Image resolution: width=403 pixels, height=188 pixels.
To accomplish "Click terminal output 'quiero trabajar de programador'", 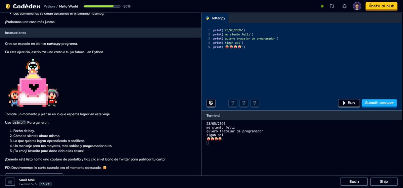I will [x=235, y=131].
